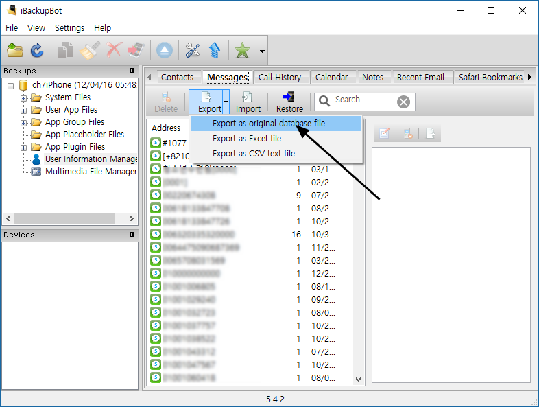
Task: Expand the App Plugin Files folder
Action: (x=23, y=148)
